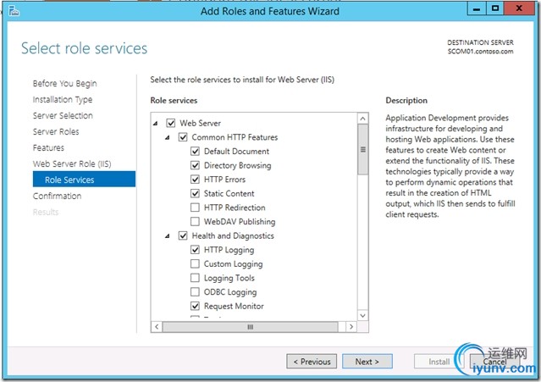Uncheck the Static Content checkbox
The width and height of the screenshot is (541, 382).
coord(195,194)
